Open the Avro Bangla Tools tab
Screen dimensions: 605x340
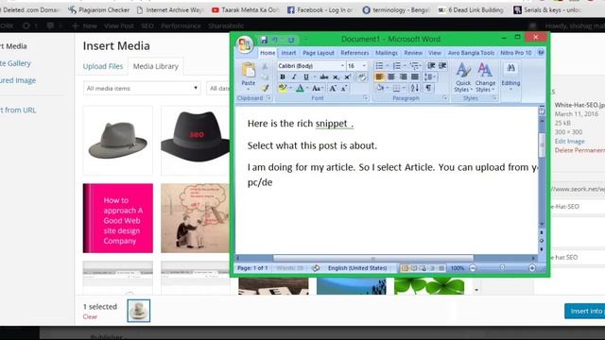point(471,53)
